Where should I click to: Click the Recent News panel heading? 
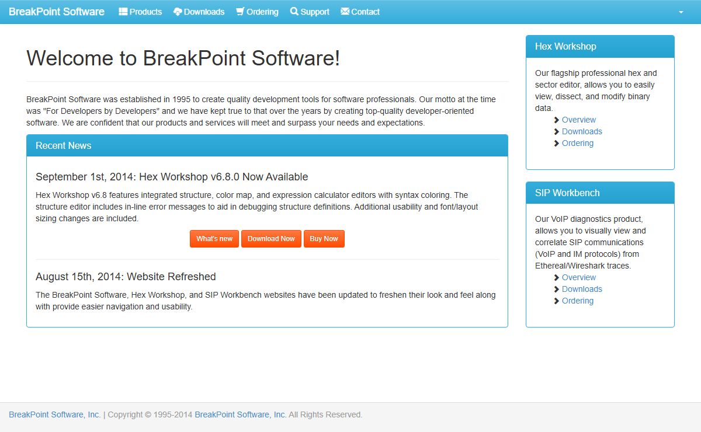267,146
